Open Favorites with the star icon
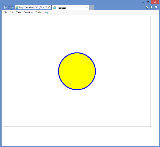 [151, 7]
